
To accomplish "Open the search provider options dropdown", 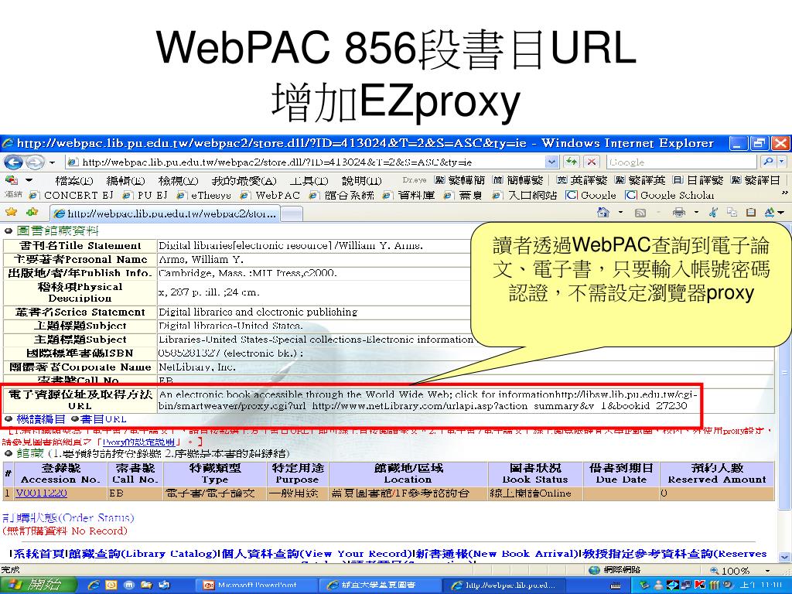I will [x=782, y=162].
